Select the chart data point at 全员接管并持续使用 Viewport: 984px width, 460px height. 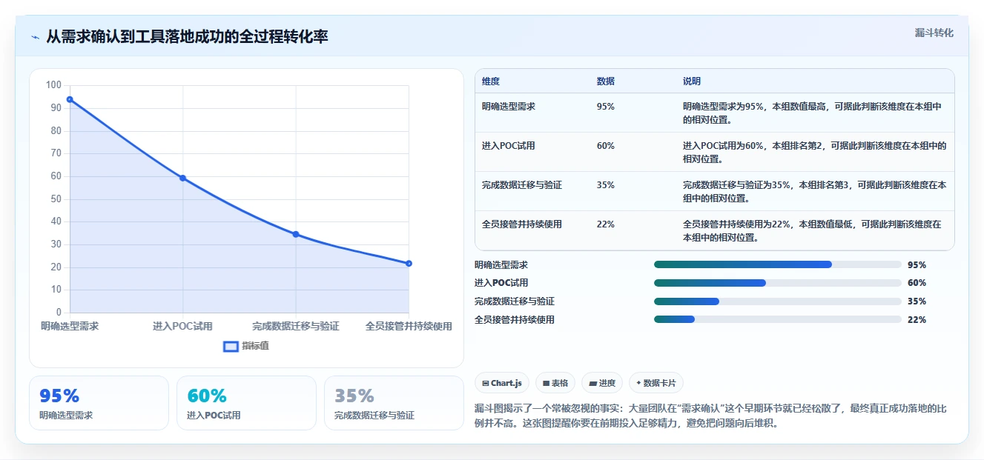tap(409, 263)
